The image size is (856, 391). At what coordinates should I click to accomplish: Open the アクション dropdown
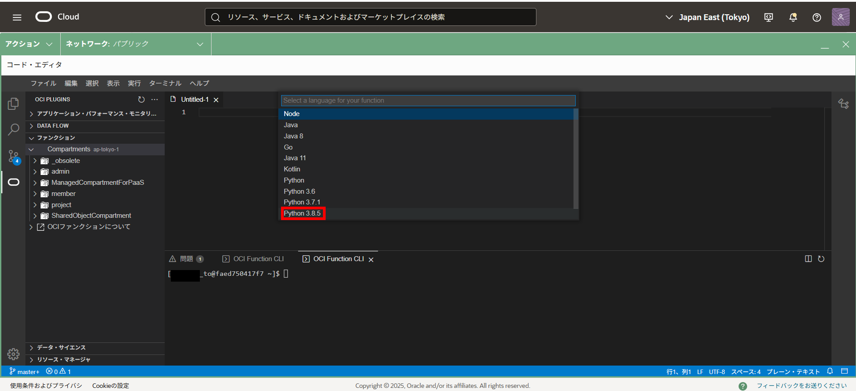click(x=29, y=44)
